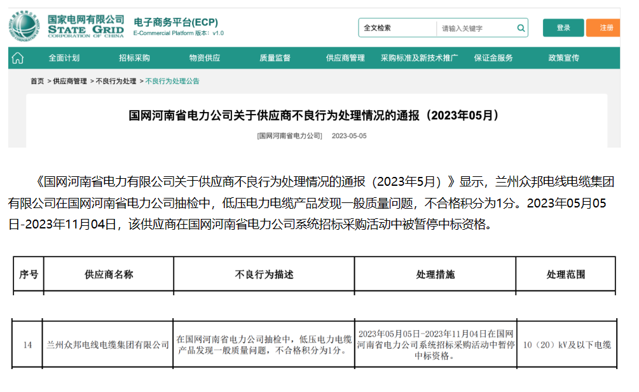Click the 不良行为处理公告 breadcrumb link

[x=172, y=81]
